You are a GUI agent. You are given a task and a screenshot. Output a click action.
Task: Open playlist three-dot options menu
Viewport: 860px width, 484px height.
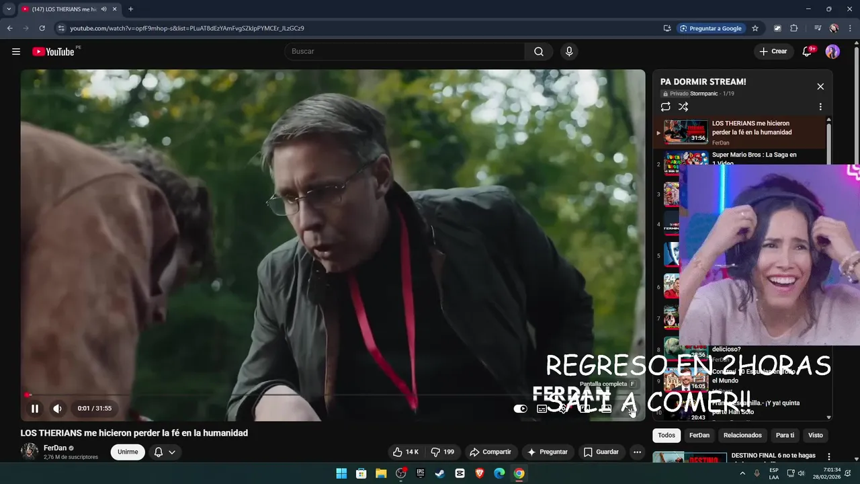pos(820,107)
